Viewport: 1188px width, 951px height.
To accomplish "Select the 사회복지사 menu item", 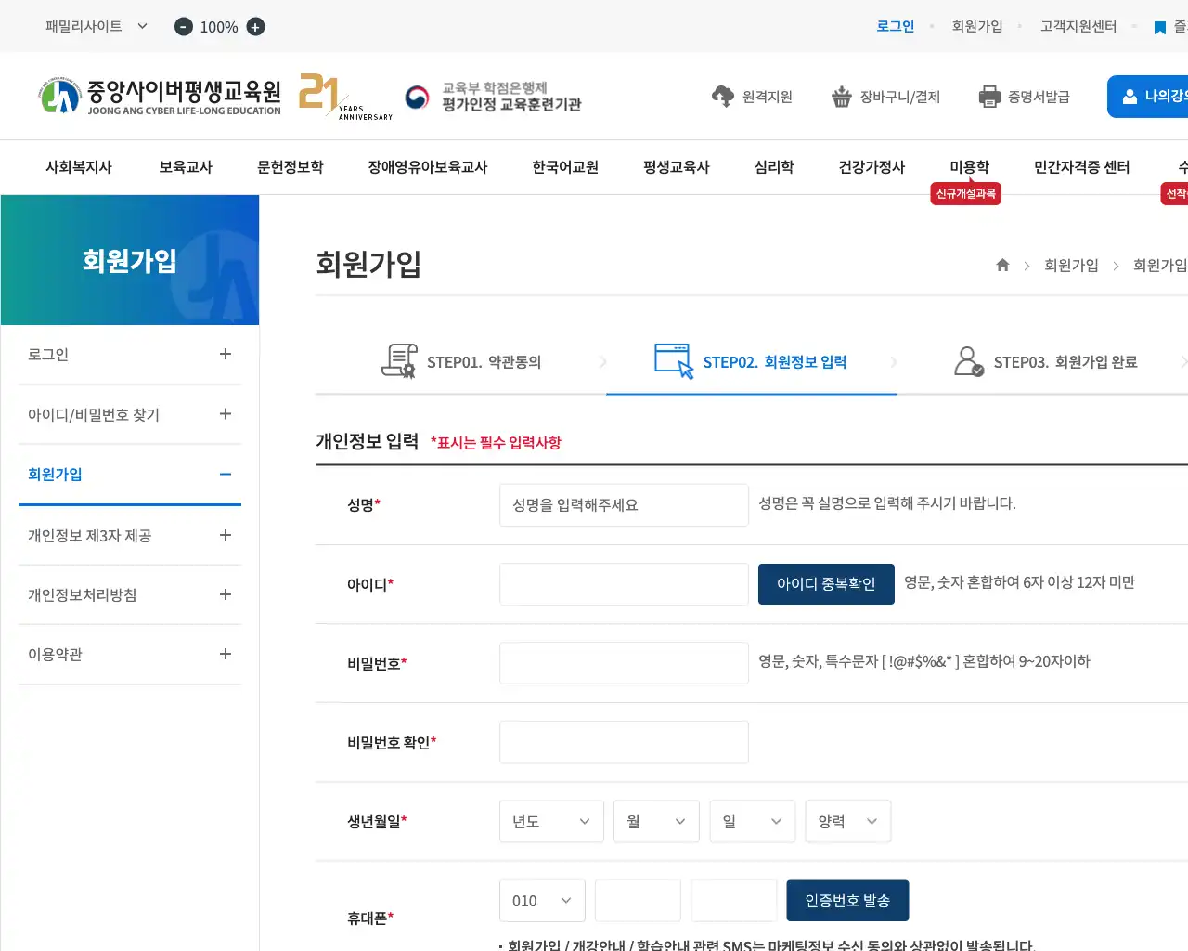I will [x=79, y=167].
